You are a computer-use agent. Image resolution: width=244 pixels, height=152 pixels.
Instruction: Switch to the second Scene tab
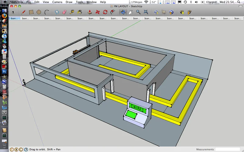25,18
